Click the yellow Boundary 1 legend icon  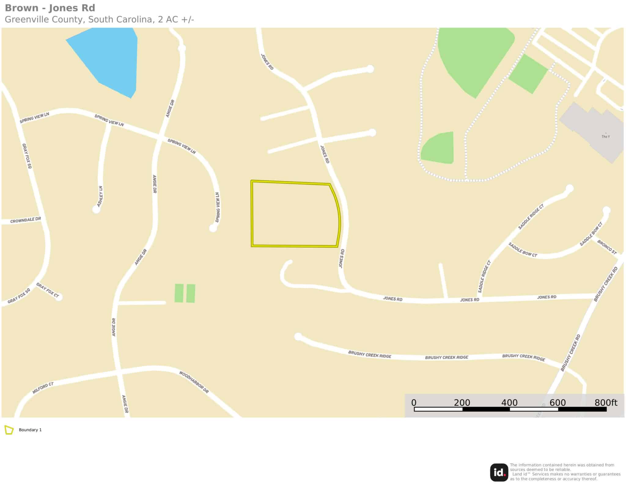[9, 430]
